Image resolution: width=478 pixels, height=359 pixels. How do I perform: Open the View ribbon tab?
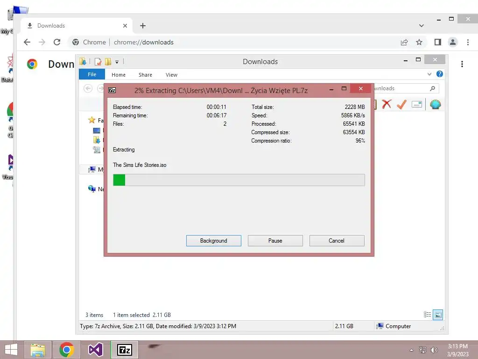click(171, 75)
